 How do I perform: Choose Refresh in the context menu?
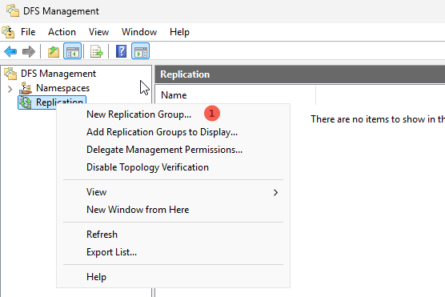point(173,235)
